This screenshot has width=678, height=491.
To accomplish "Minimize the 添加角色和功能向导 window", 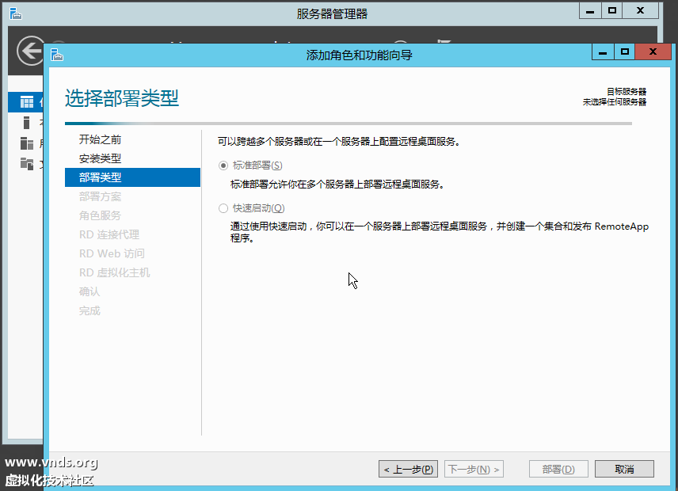I will 604,51.
